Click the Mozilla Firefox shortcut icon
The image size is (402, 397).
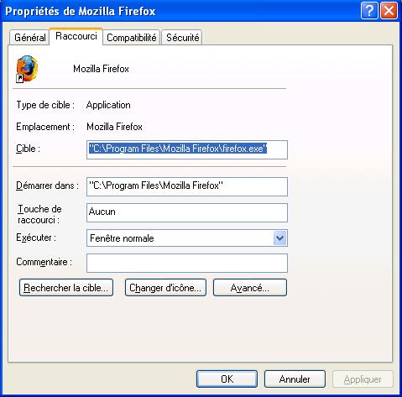(x=27, y=69)
